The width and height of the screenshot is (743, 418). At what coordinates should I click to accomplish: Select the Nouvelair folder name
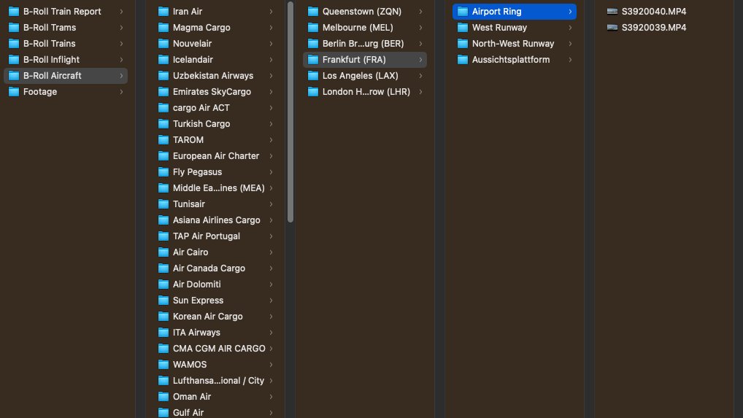tap(192, 44)
